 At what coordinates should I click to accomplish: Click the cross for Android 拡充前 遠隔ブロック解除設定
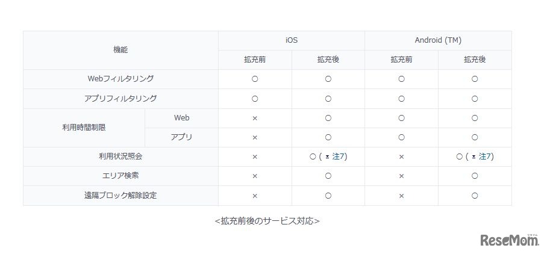pos(401,196)
